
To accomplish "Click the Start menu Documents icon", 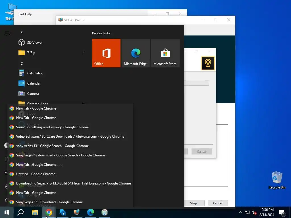I will click(x=7, y=159).
